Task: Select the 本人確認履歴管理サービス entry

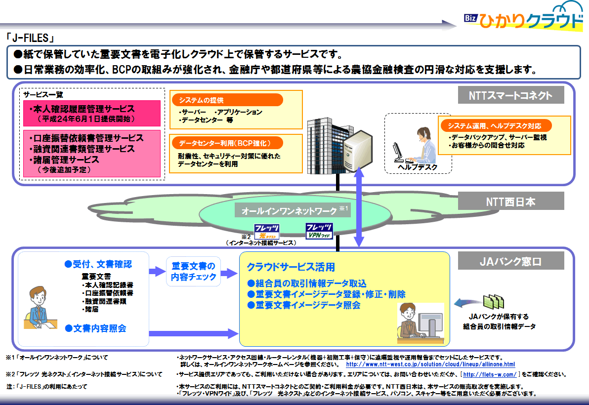Action: 82,109
